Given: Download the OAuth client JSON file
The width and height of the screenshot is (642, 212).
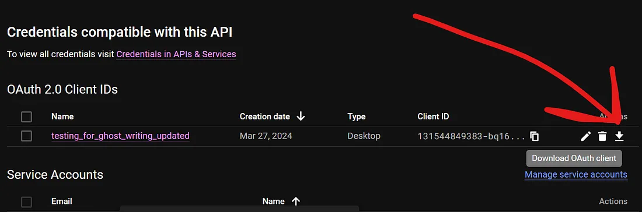Looking at the screenshot, I should click(x=619, y=136).
